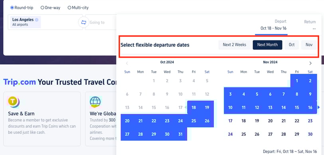
Task: Choose the Oct flexible month button
Action: point(292,45)
